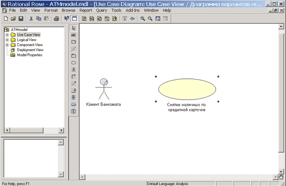
Task: Copy the selection using the Copy icon
Action: pyautogui.click(x=39, y=19)
